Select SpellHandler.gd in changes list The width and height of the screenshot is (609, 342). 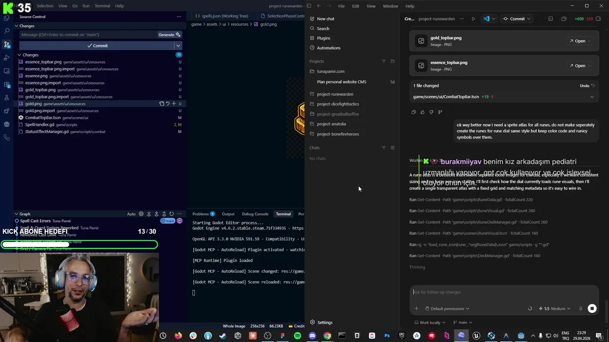100,124
